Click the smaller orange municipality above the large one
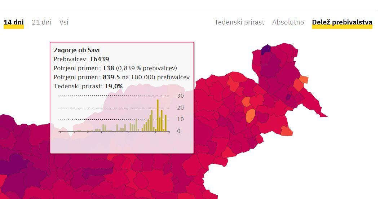This screenshot has height=199, width=380. pyautogui.click(x=246, y=102)
